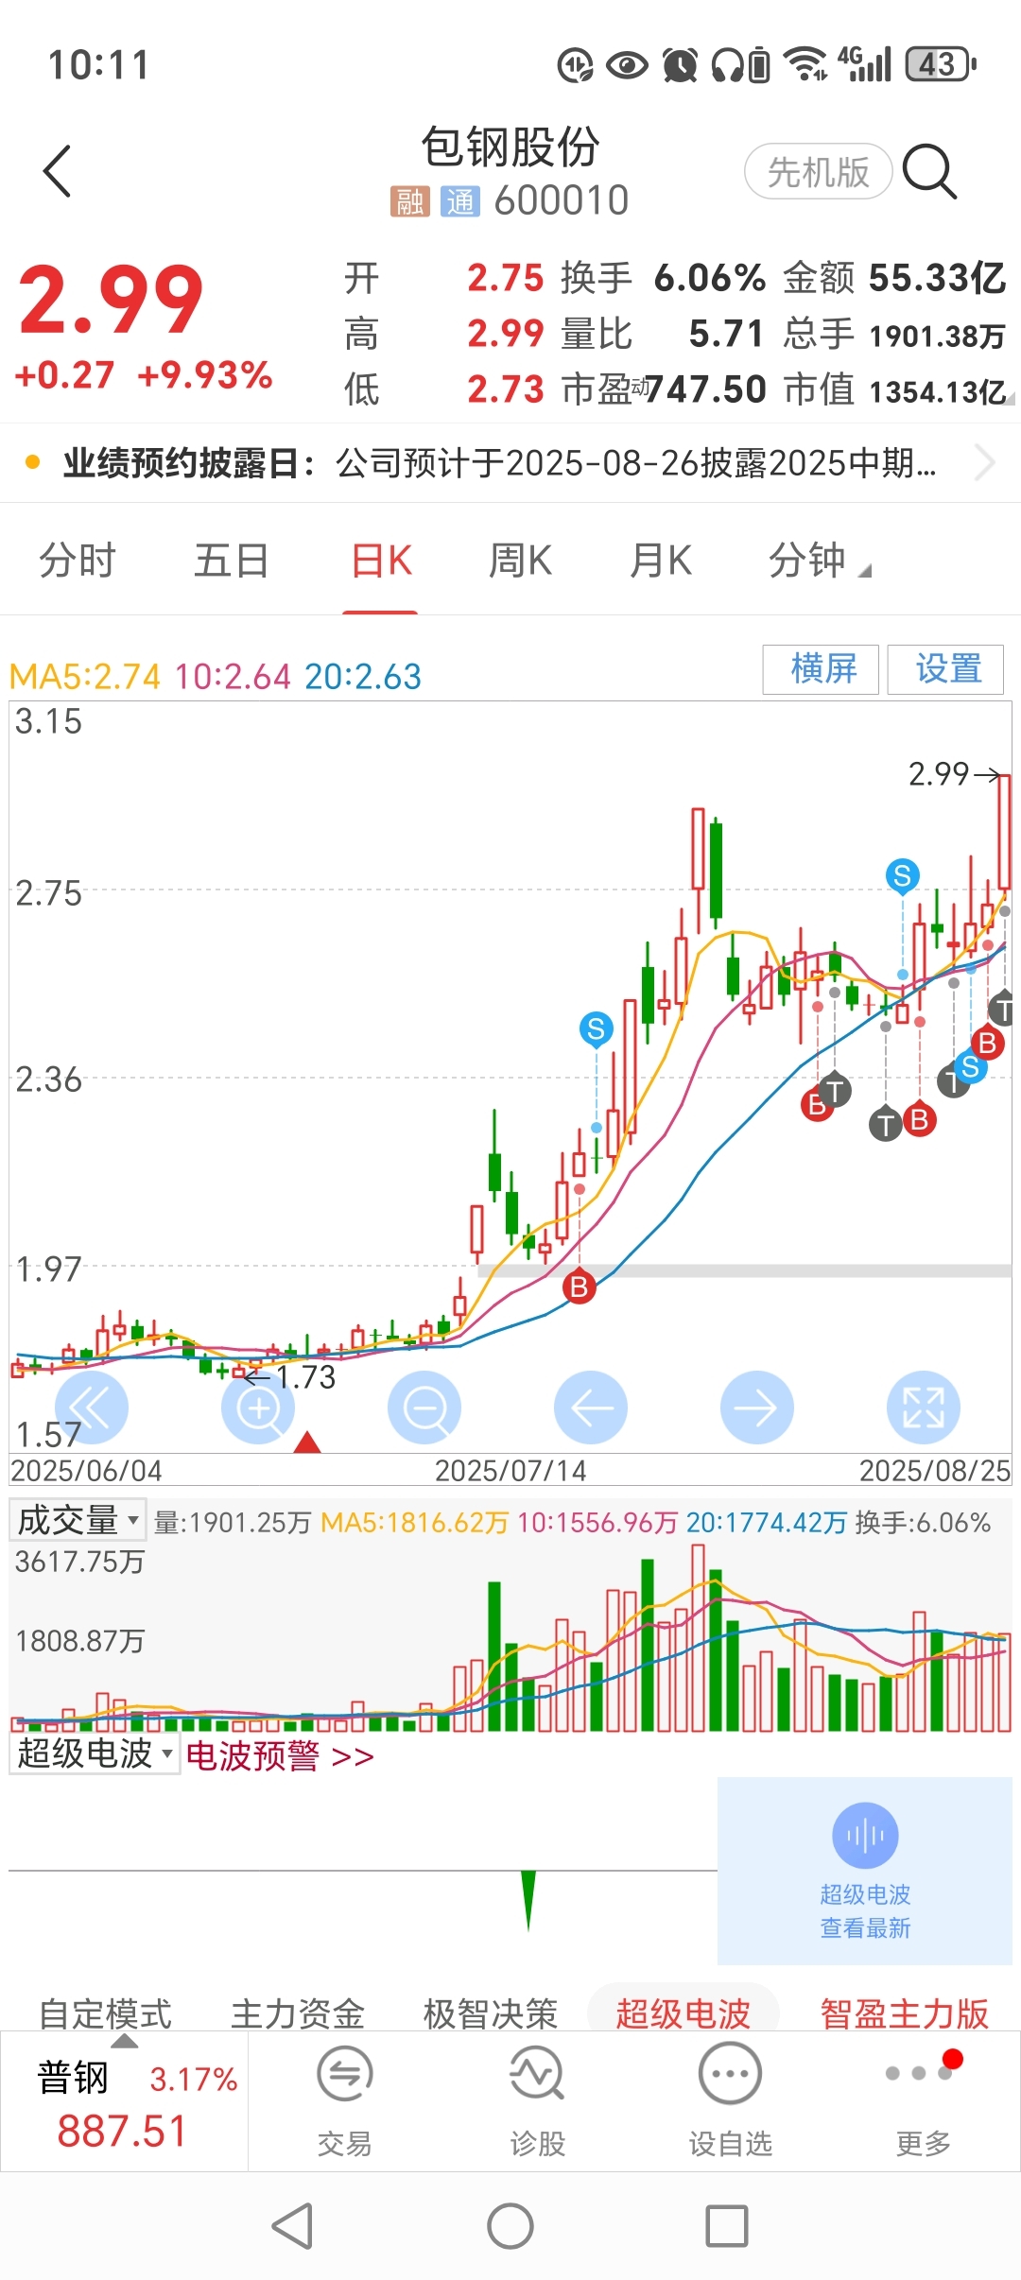Open the search magnifier icon
1021x2280 pixels.
tap(929, 171)
